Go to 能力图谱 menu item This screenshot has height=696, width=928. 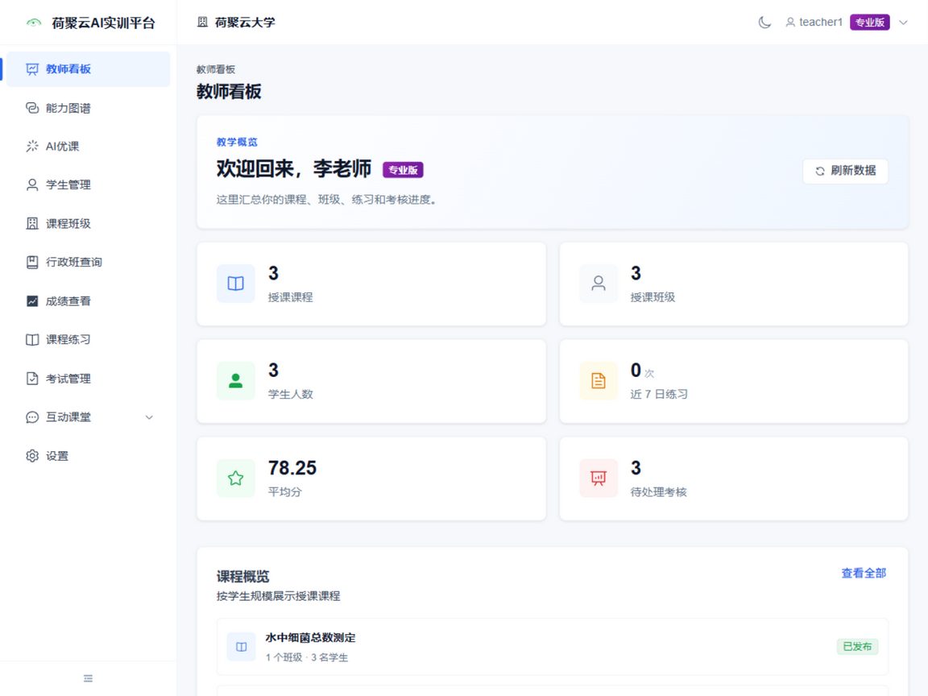pos(88,108)
